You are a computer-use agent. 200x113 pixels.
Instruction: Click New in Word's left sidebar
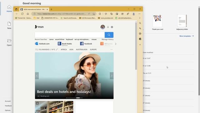(x=9, y=25)
